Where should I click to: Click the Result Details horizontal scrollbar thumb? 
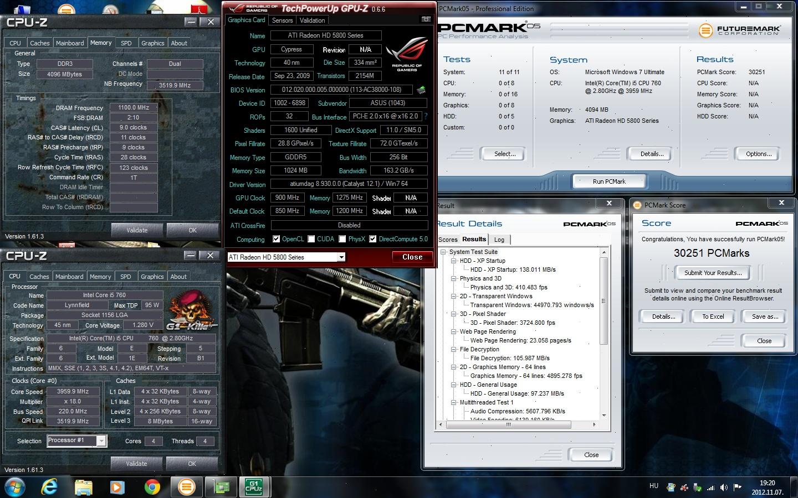[x=508, y=425]
